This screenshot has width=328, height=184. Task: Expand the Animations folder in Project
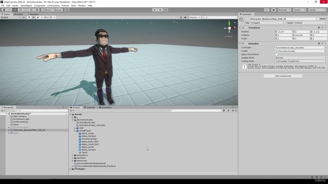(73, 155)
